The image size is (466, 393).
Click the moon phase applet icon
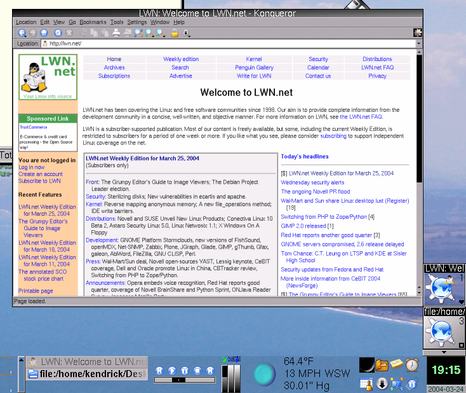(367, 365)
